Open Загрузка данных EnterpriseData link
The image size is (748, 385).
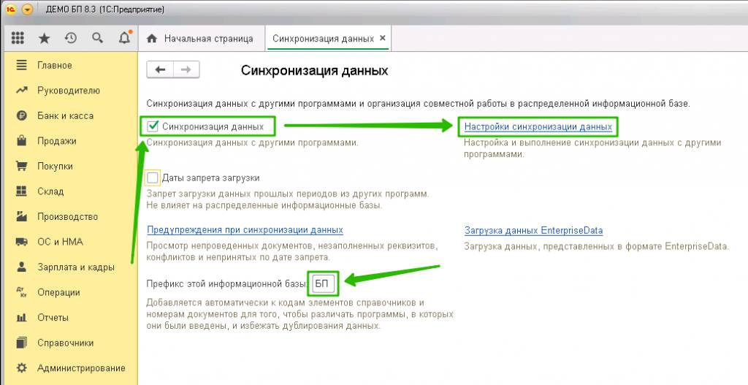pos(533,230)
